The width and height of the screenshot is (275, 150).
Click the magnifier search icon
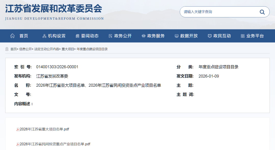pos(262,12)
